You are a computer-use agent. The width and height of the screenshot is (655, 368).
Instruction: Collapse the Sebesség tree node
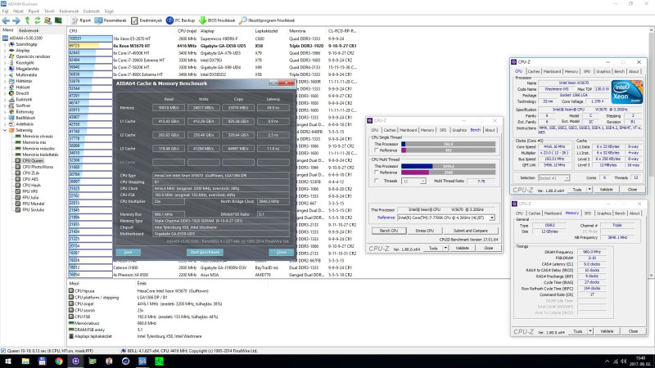5,130
